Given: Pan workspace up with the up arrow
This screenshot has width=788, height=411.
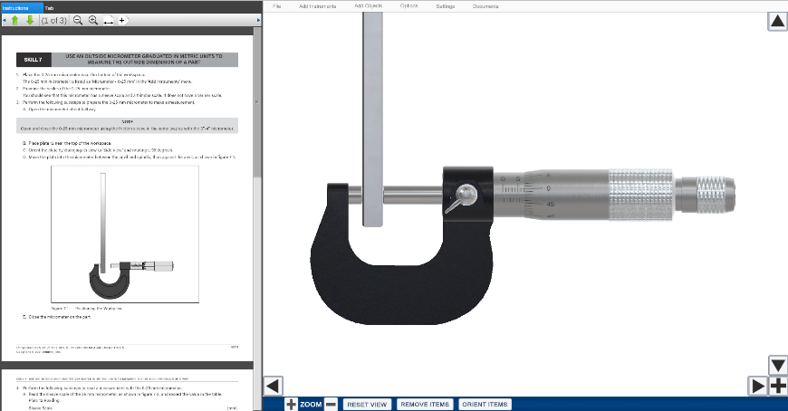Looking at the screenshot, I should point(777,21).
